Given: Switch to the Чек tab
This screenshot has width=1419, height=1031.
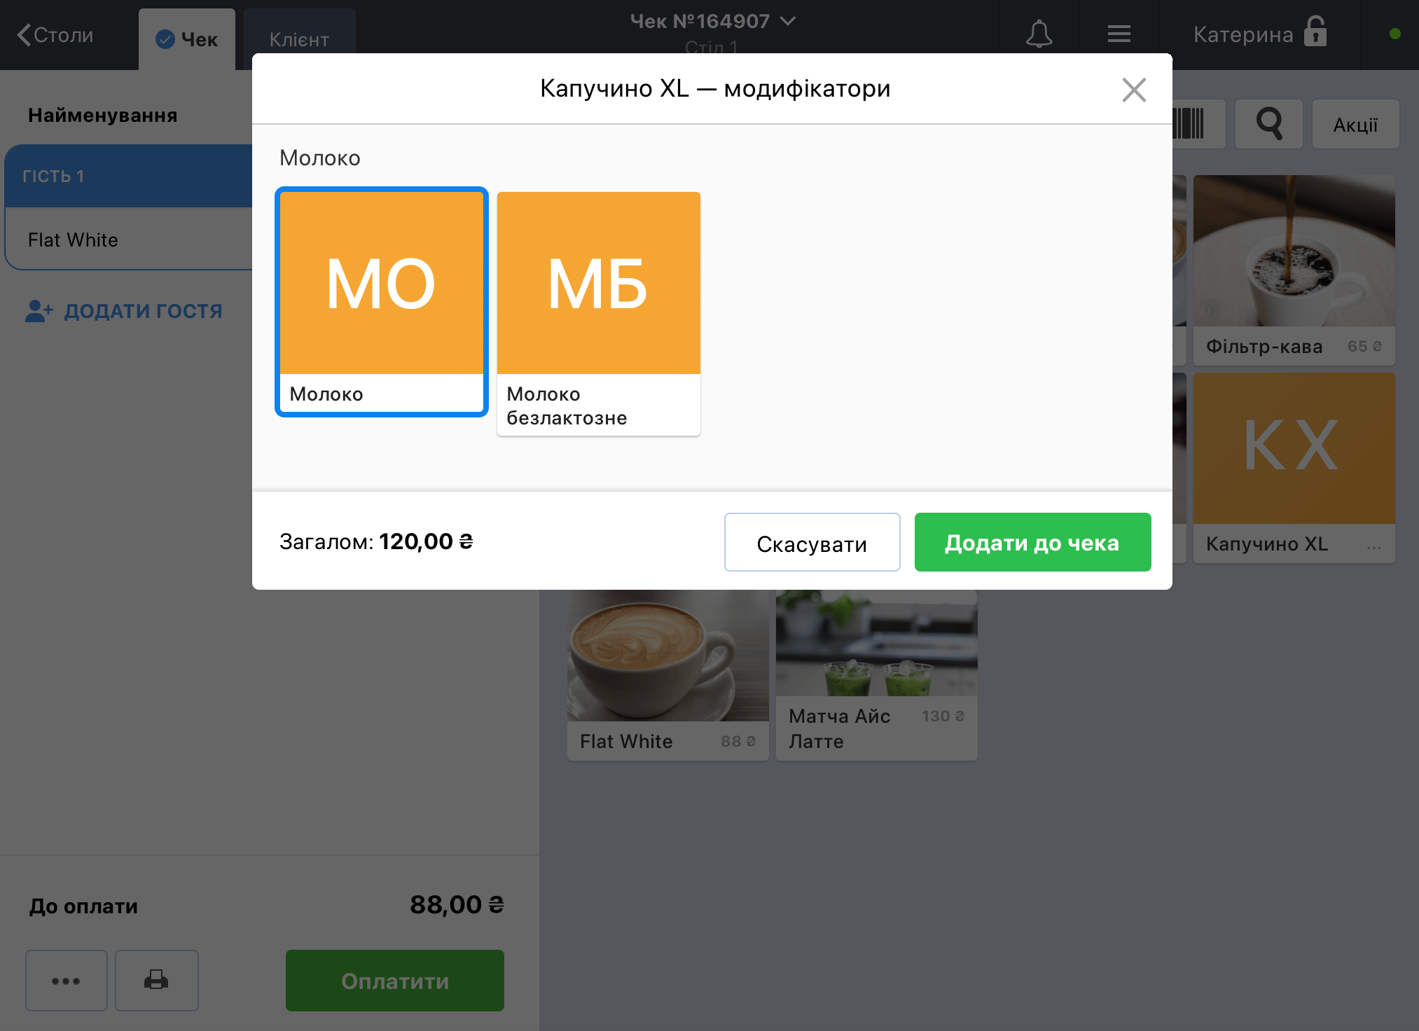Looking at the screenshot, I should [x=187, y=40].
